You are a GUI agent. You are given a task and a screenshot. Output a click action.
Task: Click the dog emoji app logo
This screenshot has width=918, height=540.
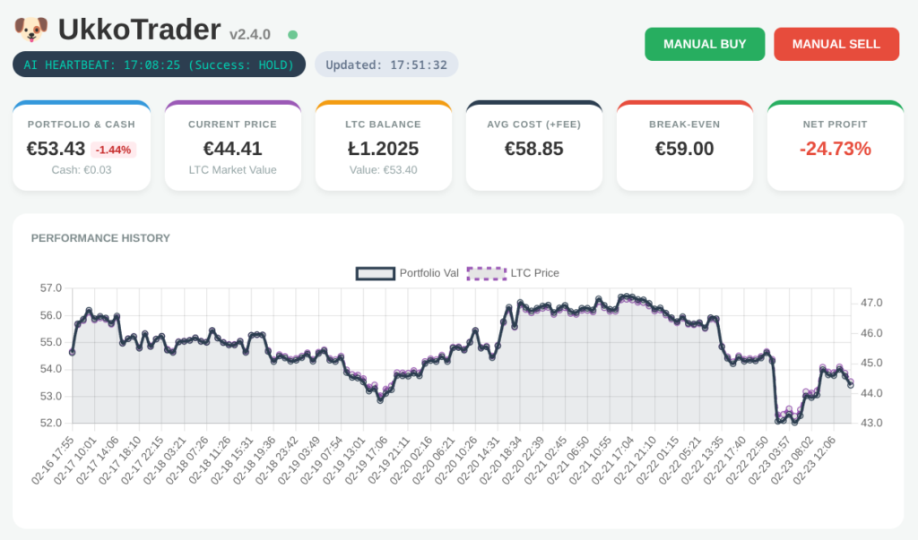[30, 28]
